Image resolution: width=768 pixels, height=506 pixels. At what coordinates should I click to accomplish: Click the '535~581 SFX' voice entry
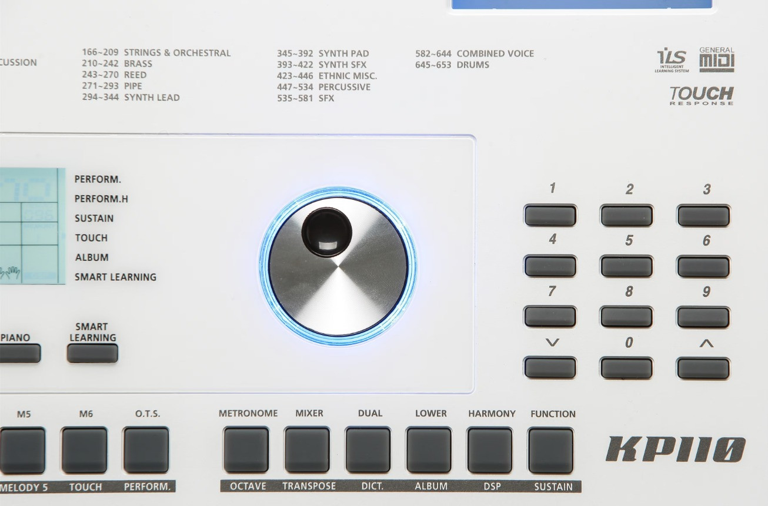pyautogui.click(x=305, y=98)
